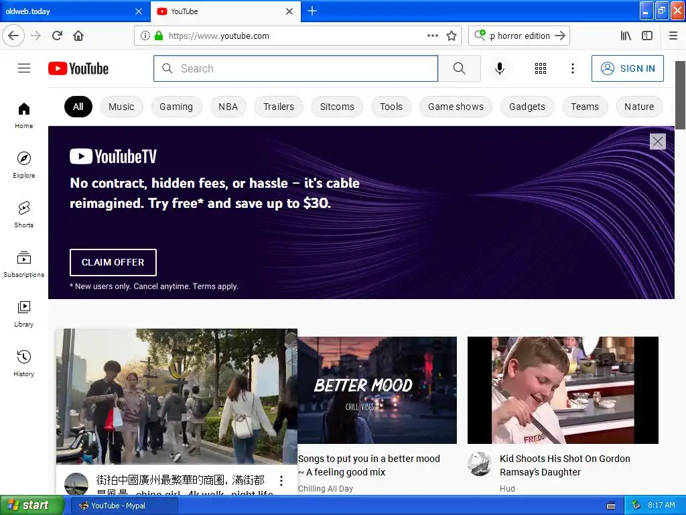Select the Sitcoms filter chip
686x515 pixels.
point(337,107)
